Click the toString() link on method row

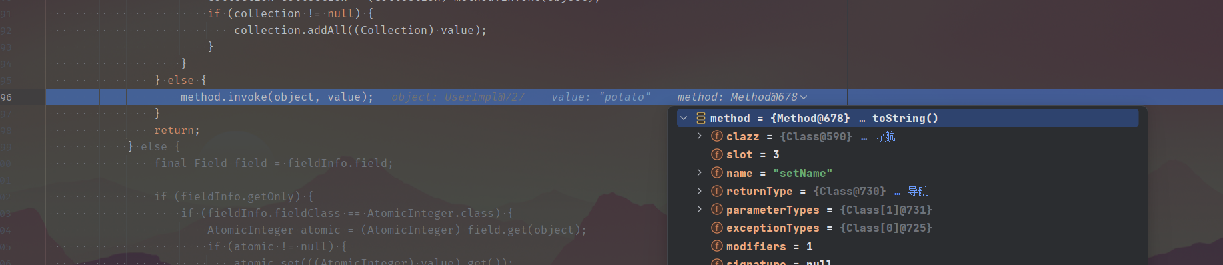pos(905,118)
